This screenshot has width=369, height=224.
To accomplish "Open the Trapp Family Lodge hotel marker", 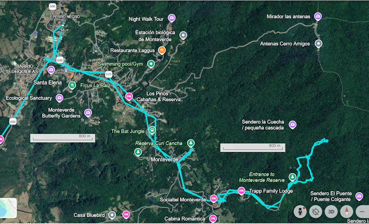I will [241, 191].
